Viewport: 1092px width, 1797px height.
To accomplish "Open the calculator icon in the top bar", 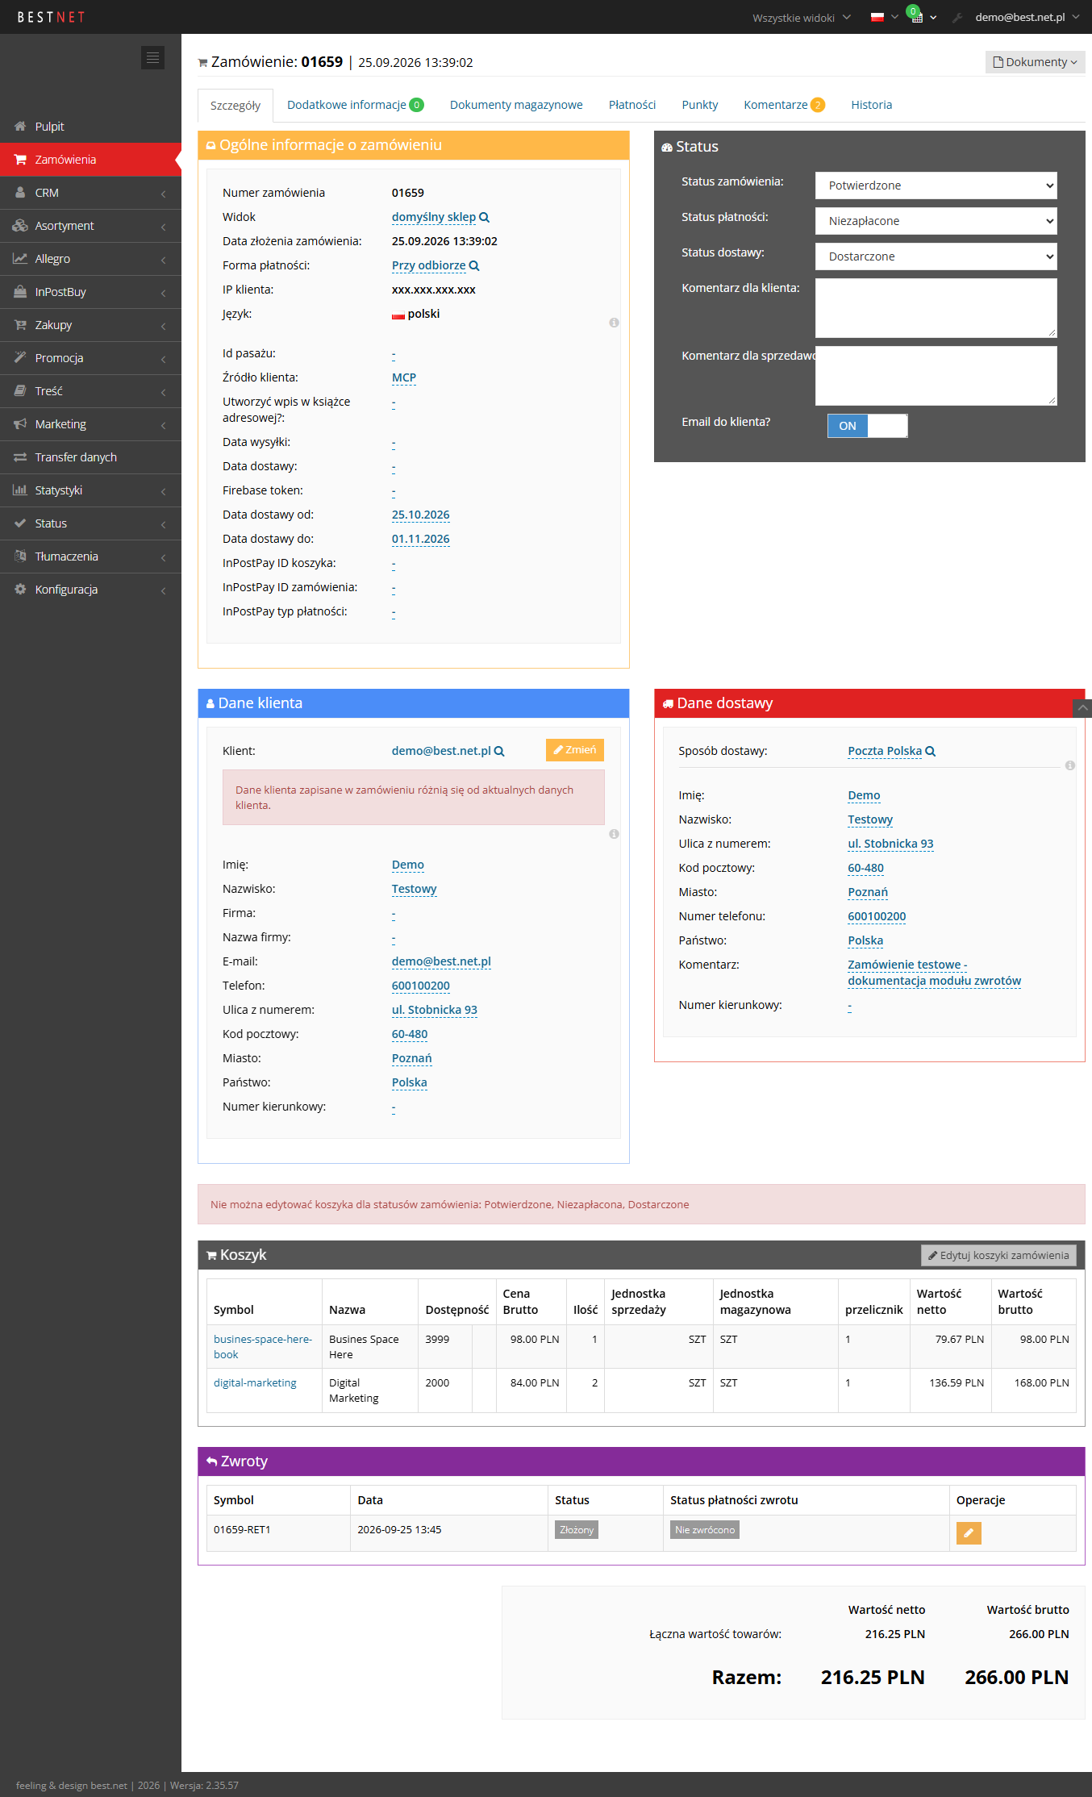I will (917, 17).
